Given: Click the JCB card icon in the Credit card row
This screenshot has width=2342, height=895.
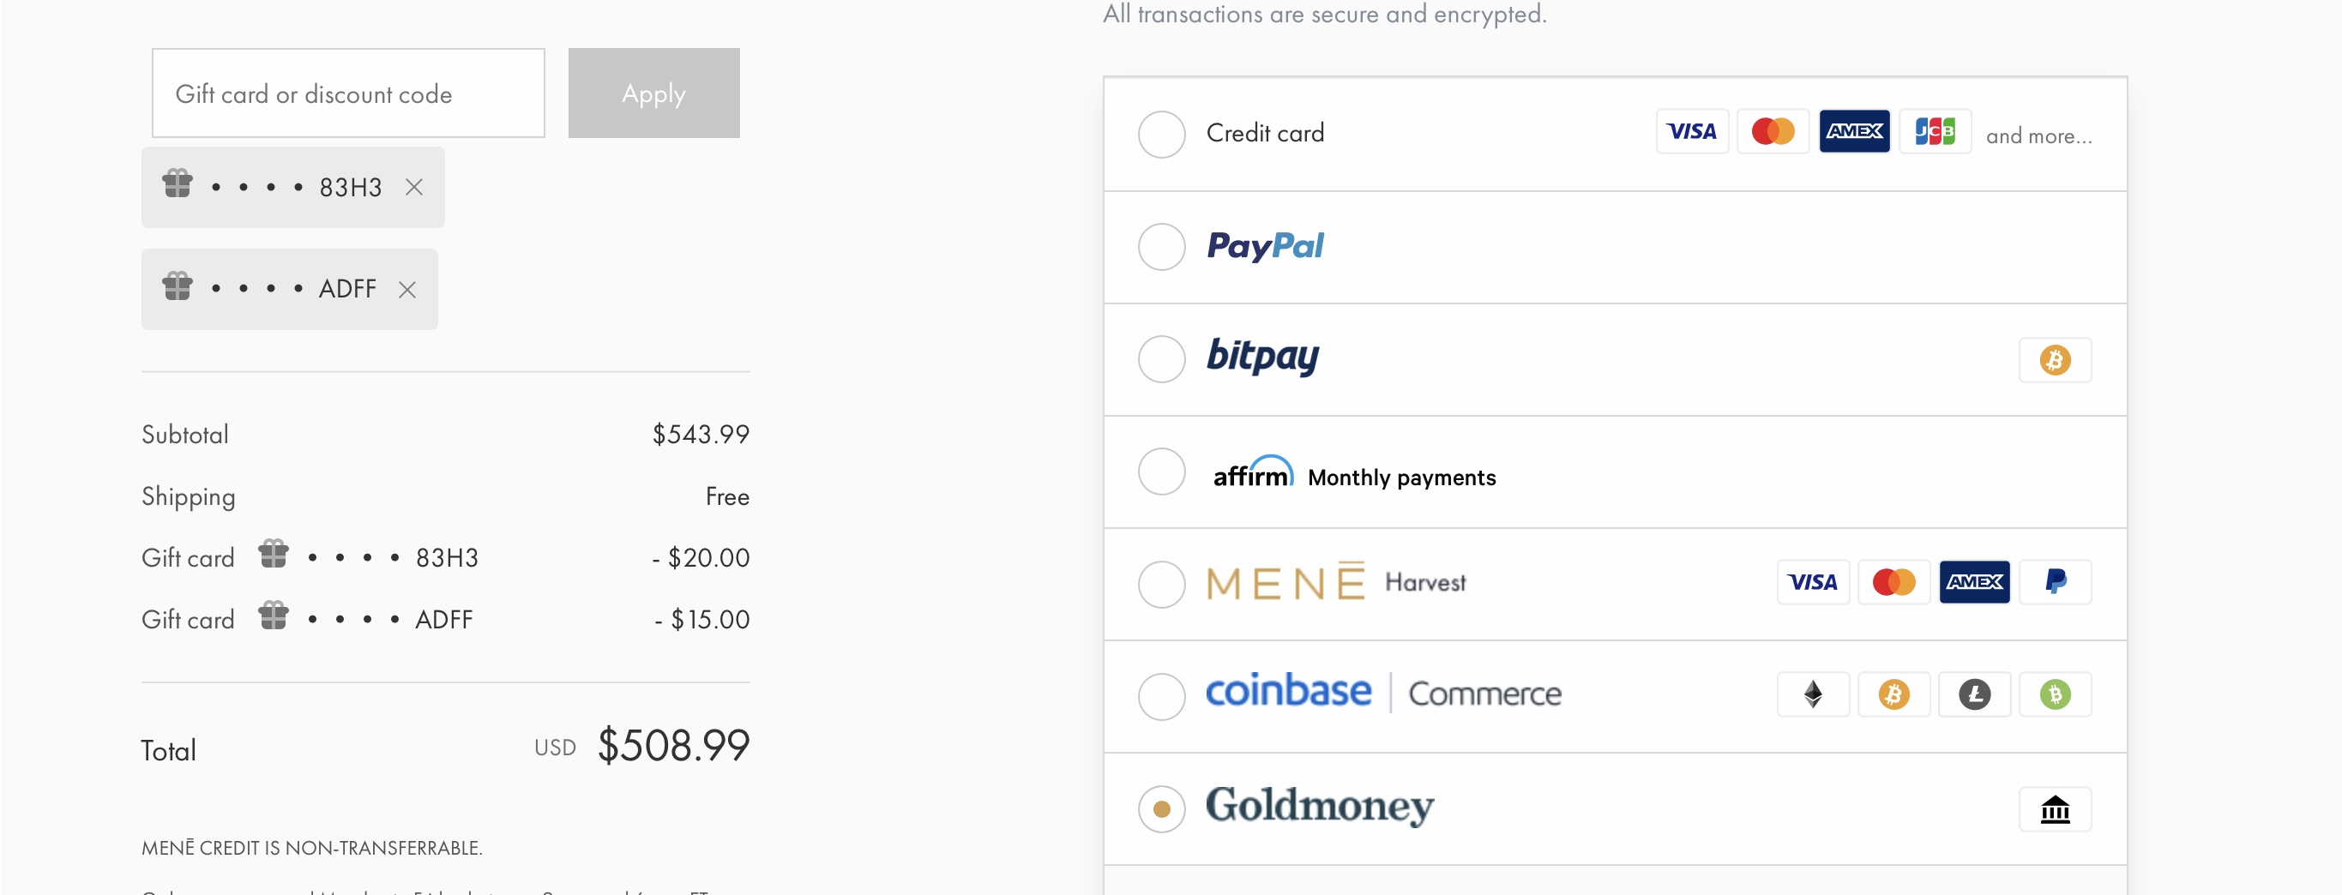Looking at the screenshot, I should [x=1935, y=132].
